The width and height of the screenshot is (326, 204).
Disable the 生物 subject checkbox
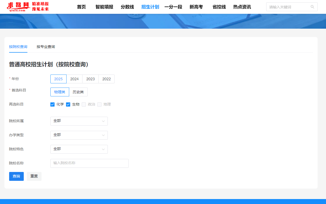pos(68,104)
